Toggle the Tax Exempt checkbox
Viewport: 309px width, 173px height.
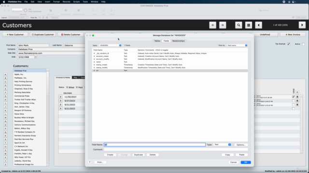click(289, 44)
